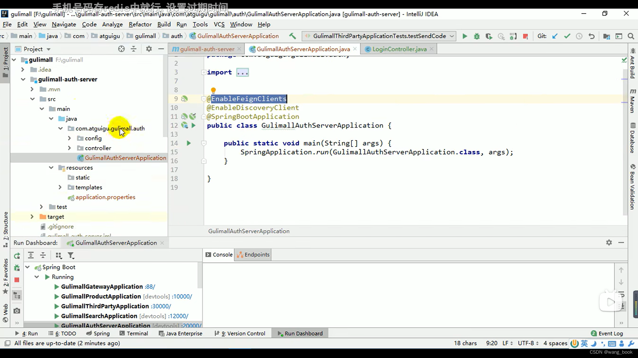This screenshot has height=358, width=638.
Task: Collapse all in Project panel toolbar
Action: click(134, 49)
